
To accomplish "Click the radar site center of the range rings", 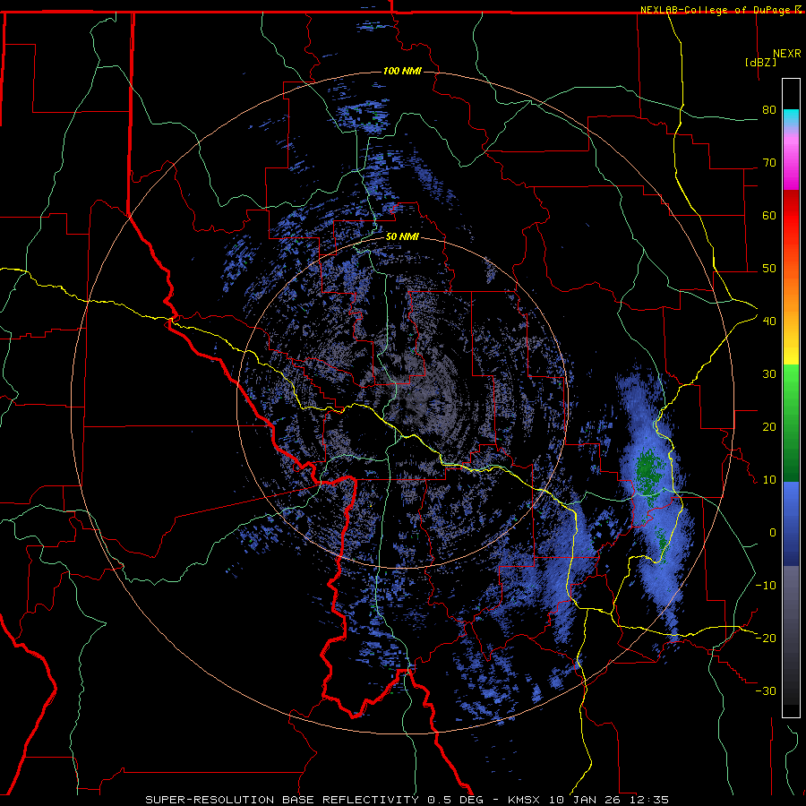I will 402,402.
